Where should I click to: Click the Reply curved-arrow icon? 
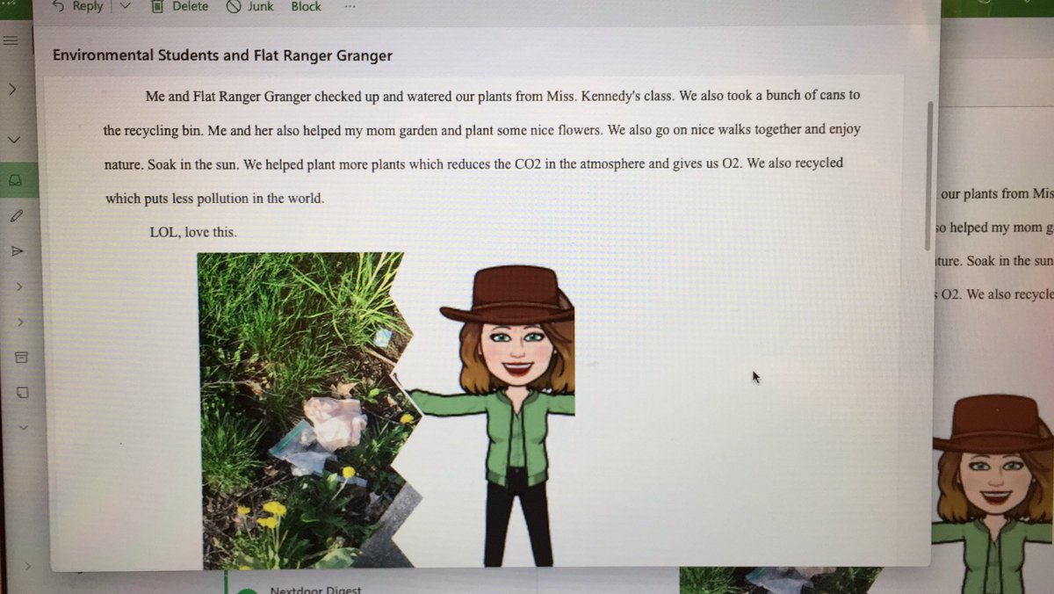58,6
